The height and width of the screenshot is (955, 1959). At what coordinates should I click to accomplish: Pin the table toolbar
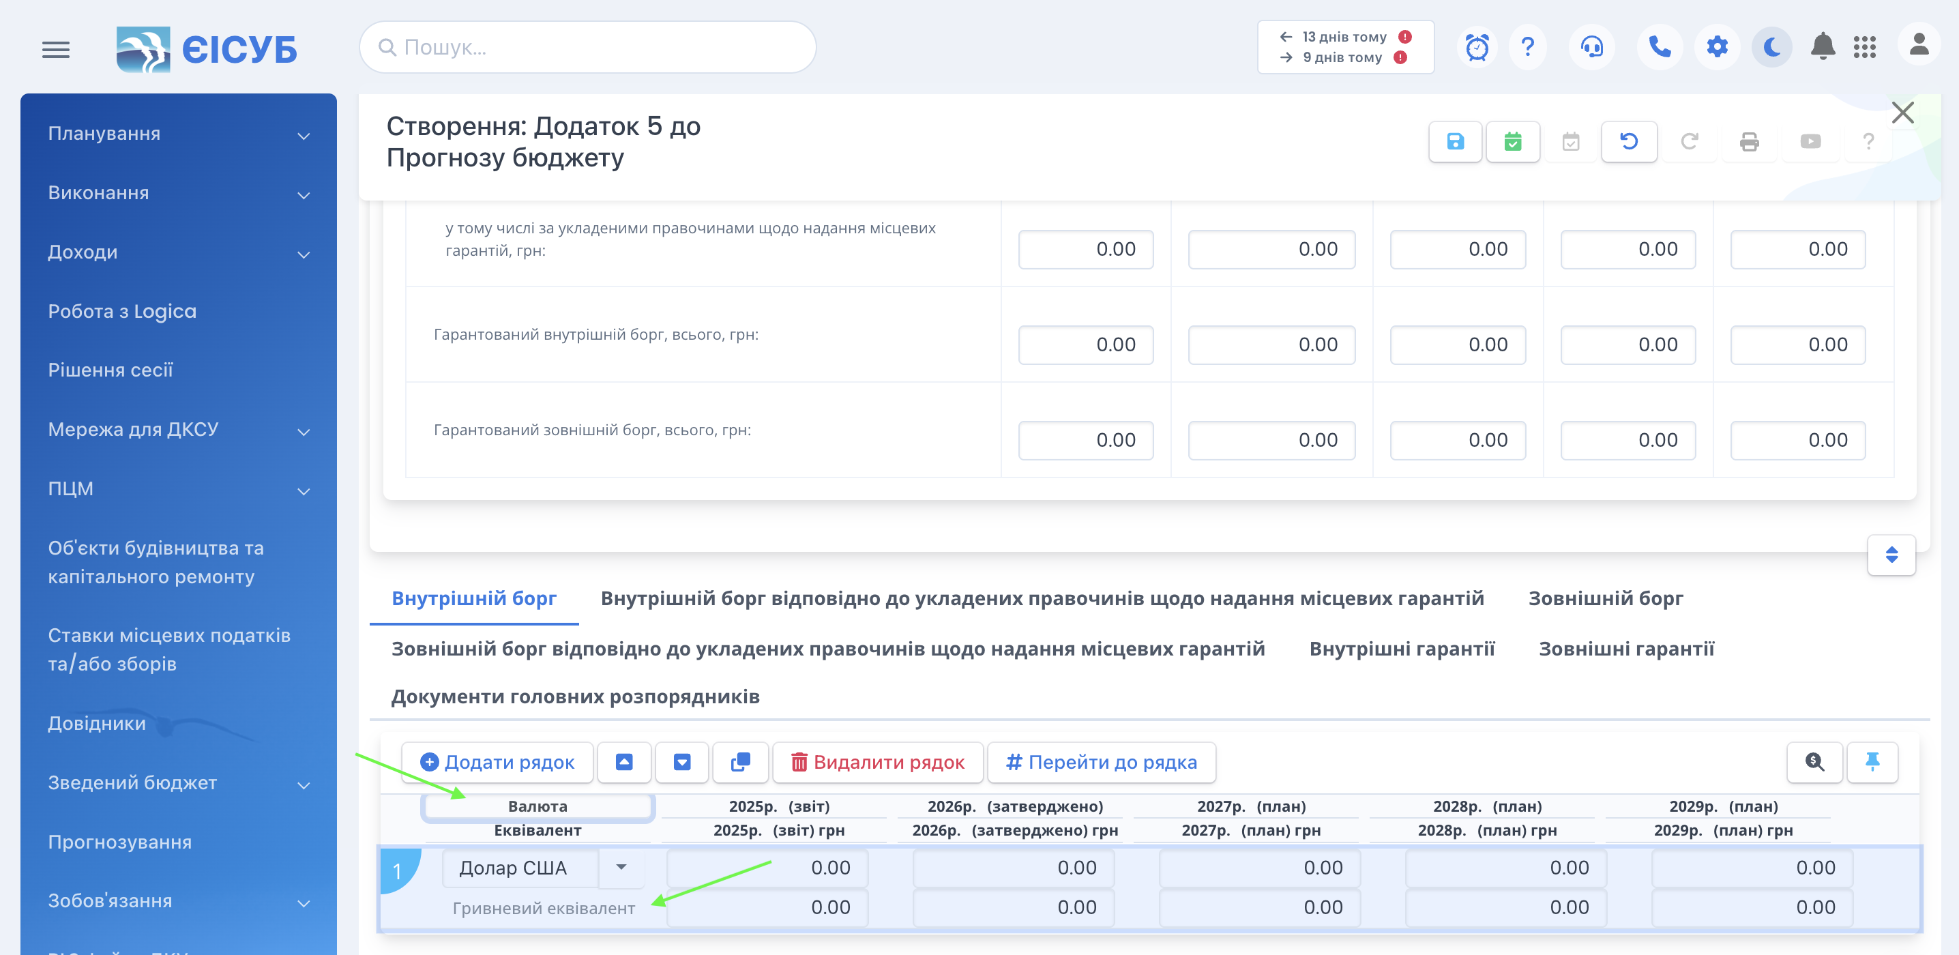(1872, 762)
